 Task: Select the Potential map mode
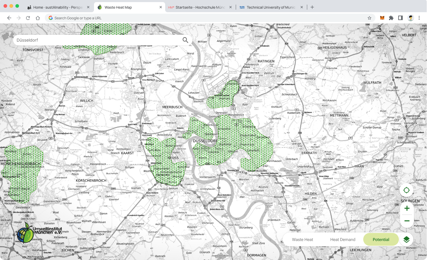click(381, 239)
